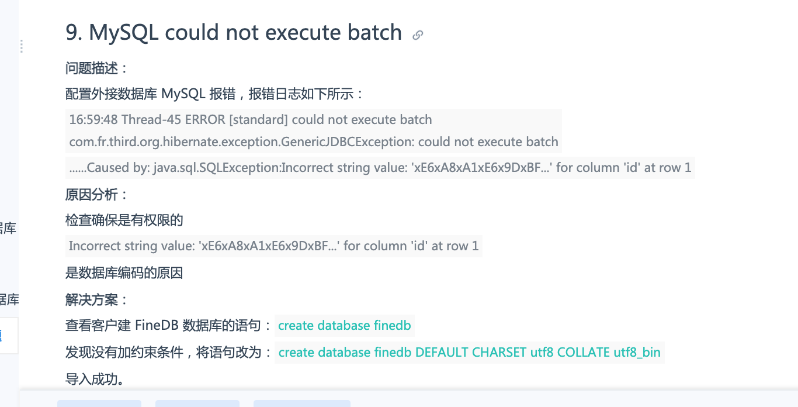Screen dimensions: 798x407
Task: Click the '16:59:48 Thread-45 ERROR' log line
Action: 251,120
